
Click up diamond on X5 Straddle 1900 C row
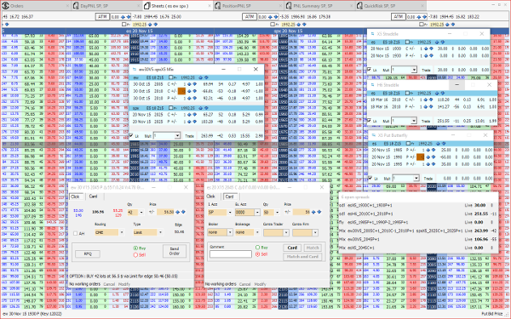(426, 48)
